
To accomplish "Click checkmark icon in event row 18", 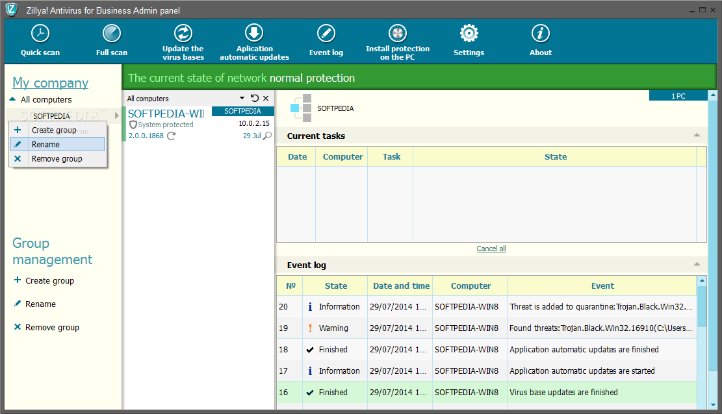I will (310, 350).
